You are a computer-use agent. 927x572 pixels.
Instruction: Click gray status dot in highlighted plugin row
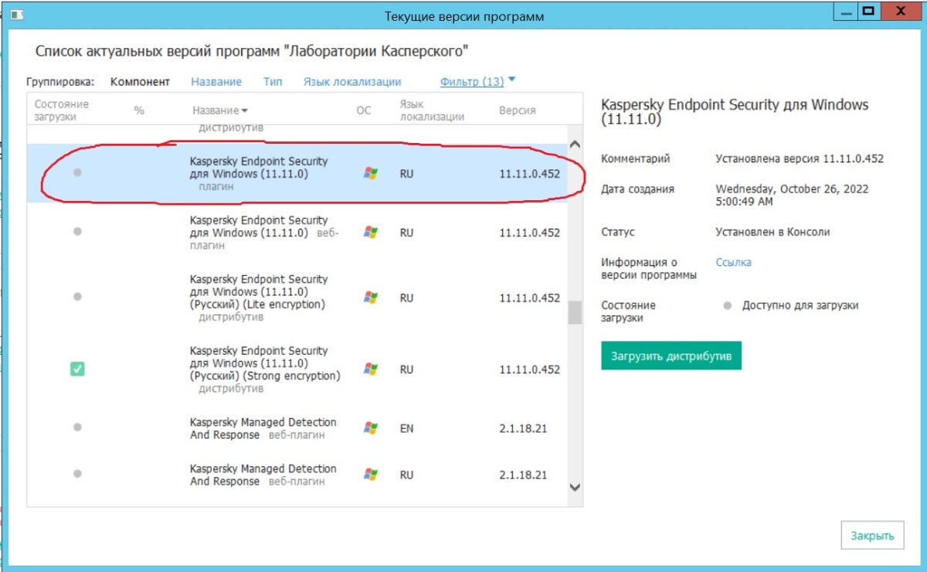pos(77,173)
